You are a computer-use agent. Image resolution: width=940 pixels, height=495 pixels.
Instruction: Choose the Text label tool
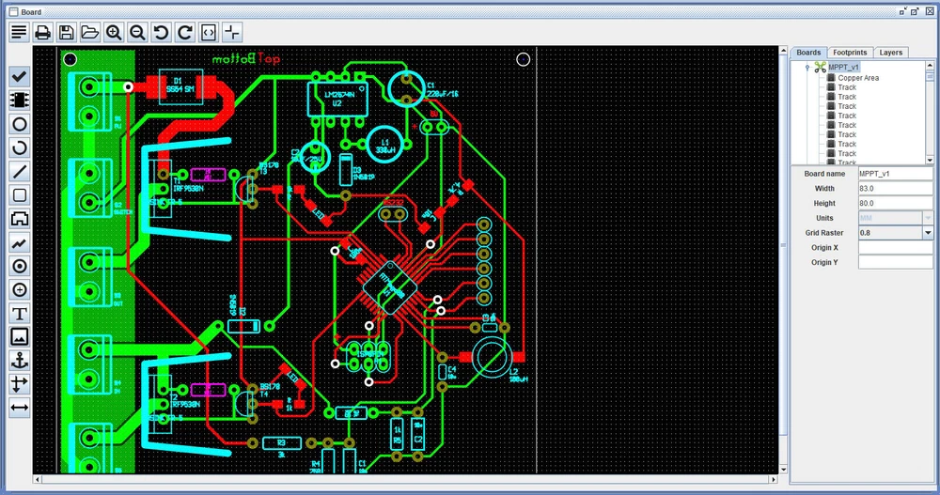19,313
